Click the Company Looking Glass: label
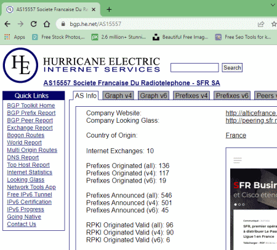The width and height of the screenshot is (277, 250). pos(122,120)
